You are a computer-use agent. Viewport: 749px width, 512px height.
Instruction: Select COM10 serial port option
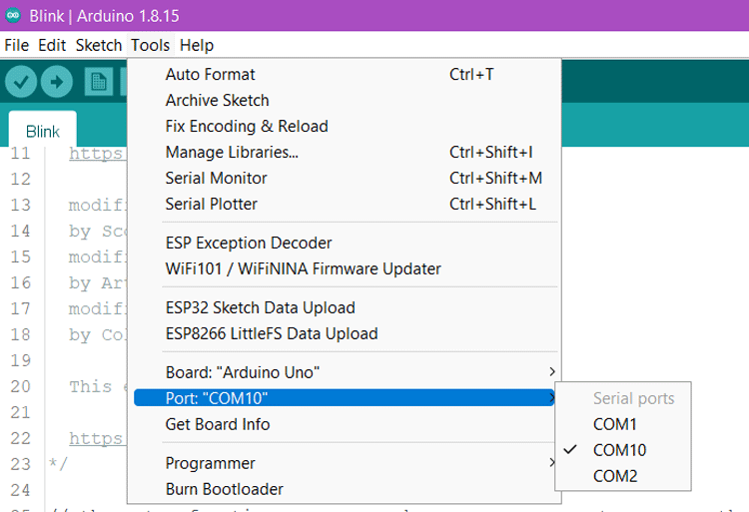(x=619, y=450)
